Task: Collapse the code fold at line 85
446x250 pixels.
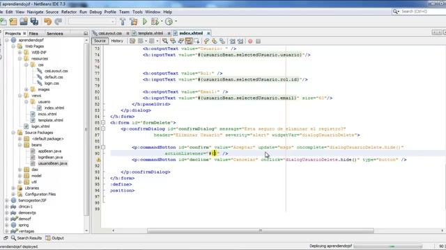Action: click(103, 123)
